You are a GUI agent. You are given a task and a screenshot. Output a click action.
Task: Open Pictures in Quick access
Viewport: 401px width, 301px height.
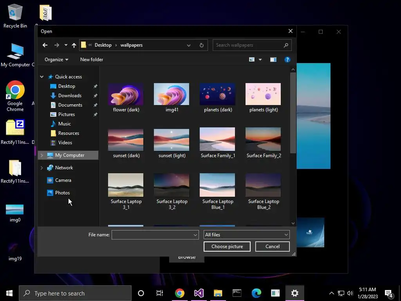point(66,114)
